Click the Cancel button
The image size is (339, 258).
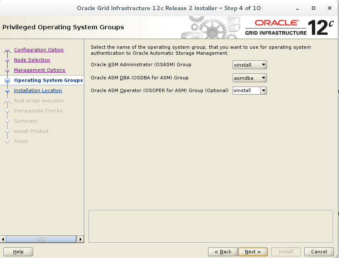[319, 252]
